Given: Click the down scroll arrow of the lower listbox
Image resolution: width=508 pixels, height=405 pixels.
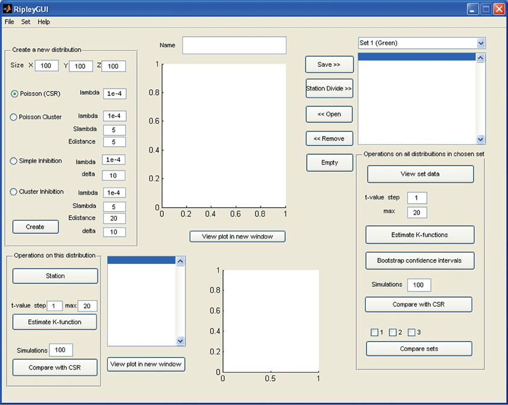Looking at the screenshot, I should (180, 341).
